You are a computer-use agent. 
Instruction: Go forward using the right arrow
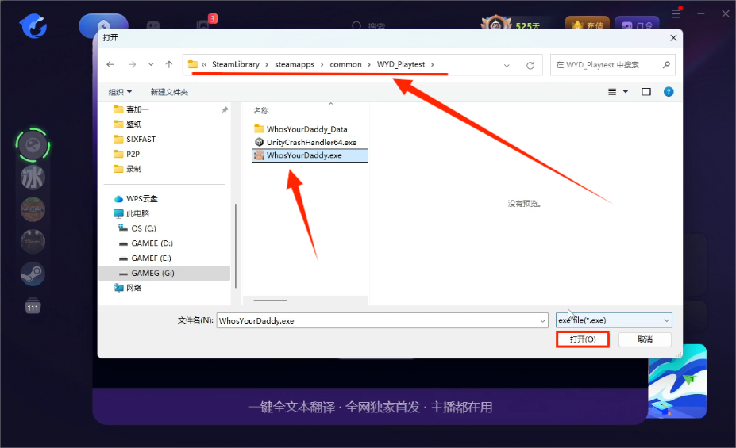(132, 65)
